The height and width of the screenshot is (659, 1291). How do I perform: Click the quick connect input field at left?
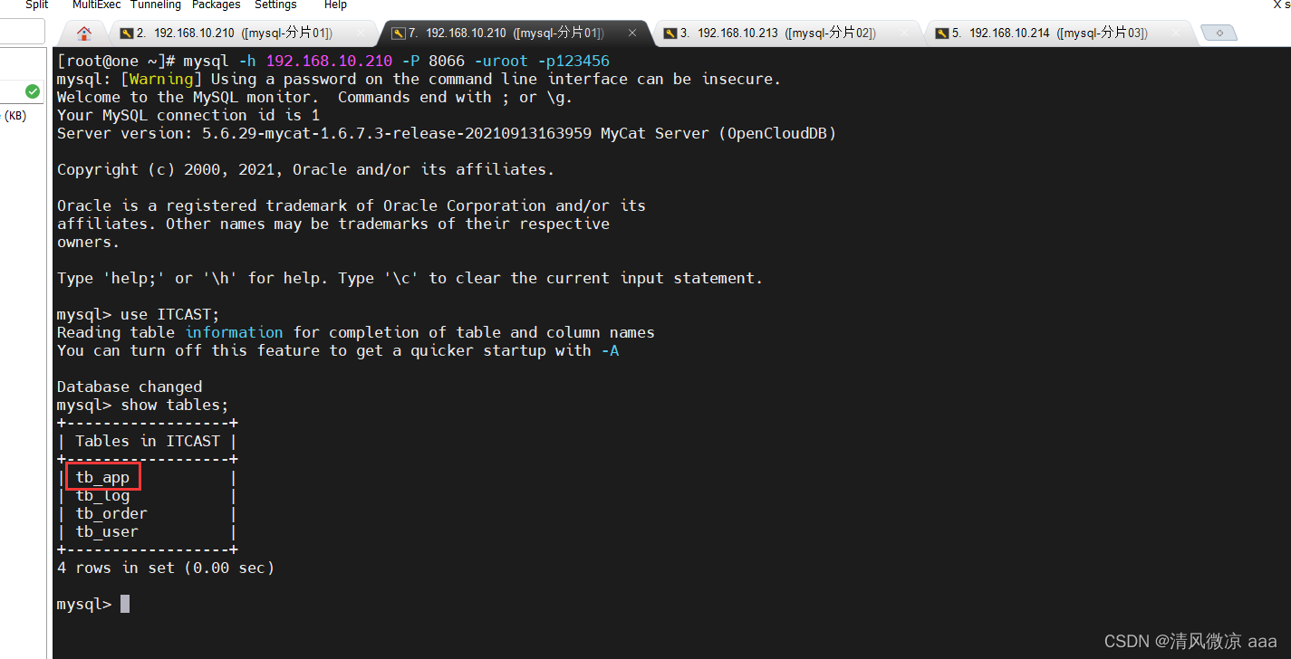coord(22,33)
